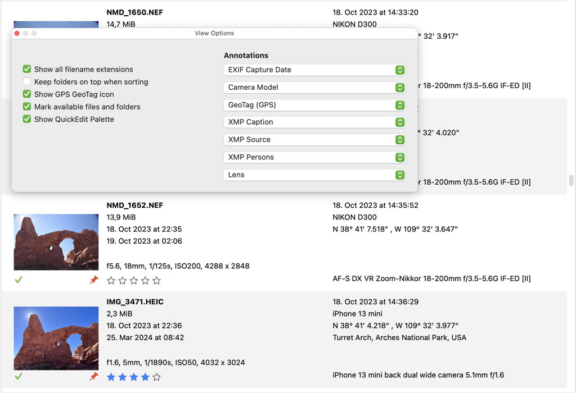
Task: Click the NMD_1652.NEF photo thumbnail
Action: point(56,241)
